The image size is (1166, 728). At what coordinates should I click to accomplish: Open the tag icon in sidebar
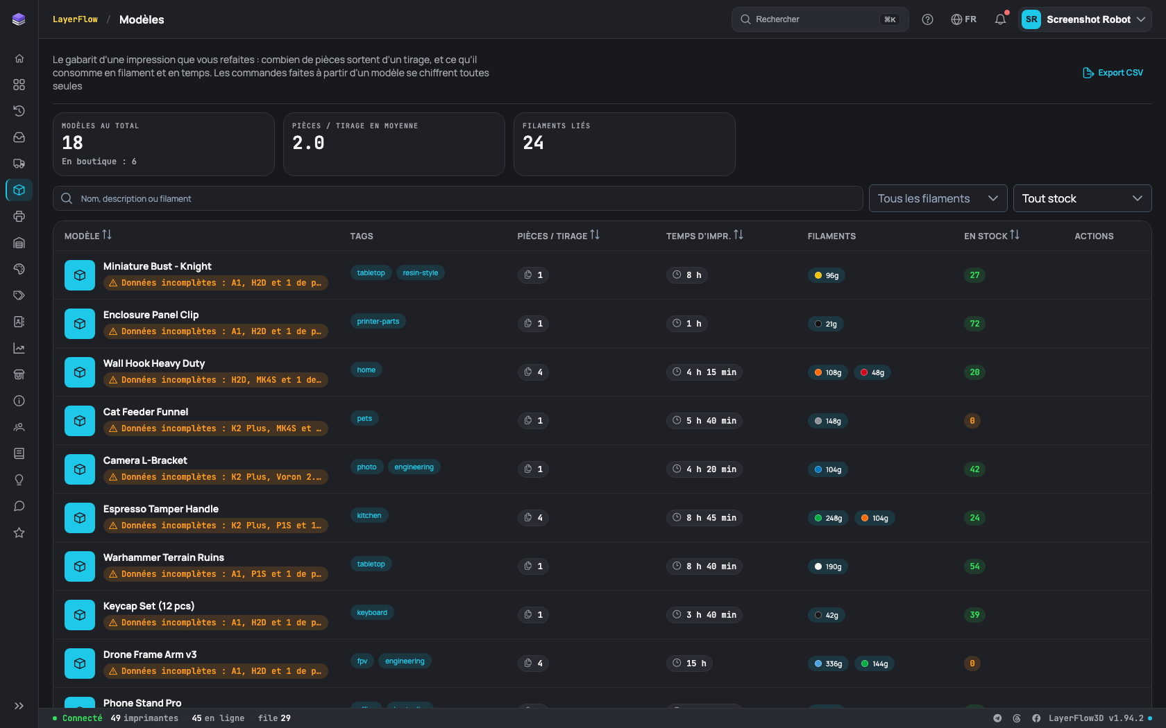19,295
